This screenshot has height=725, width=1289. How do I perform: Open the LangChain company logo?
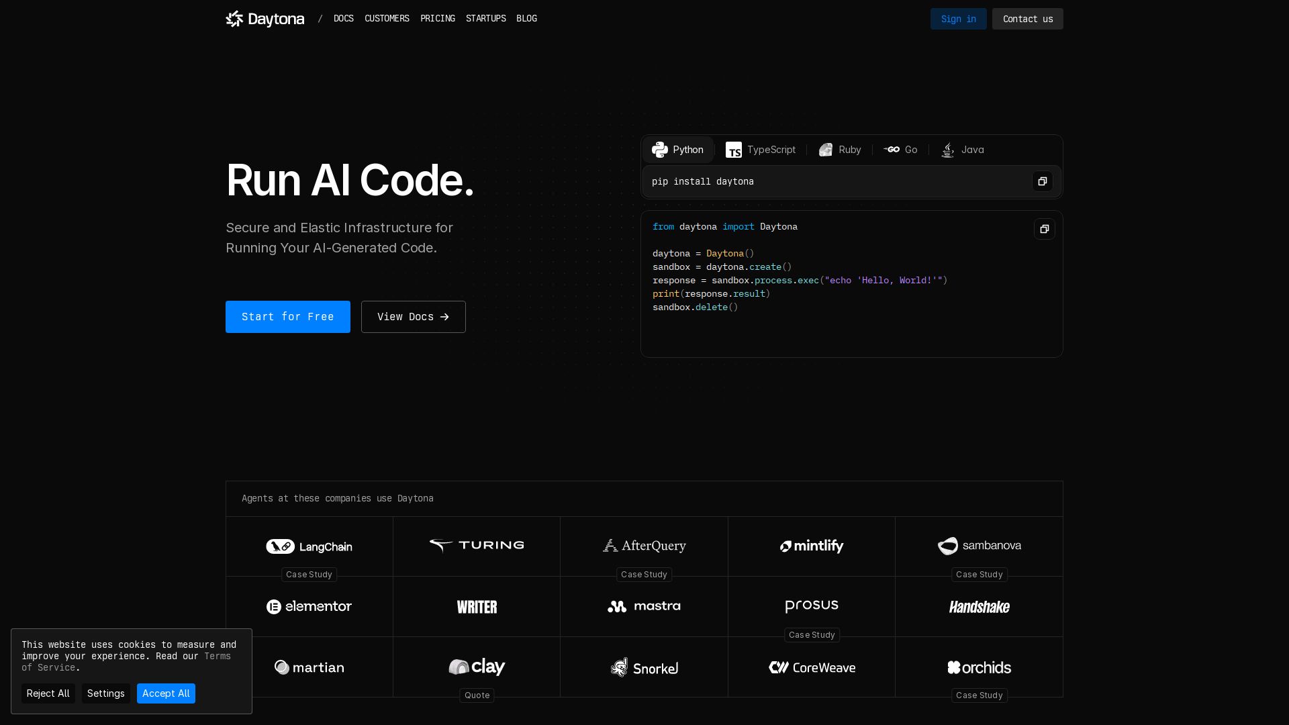tap(309, 546)
